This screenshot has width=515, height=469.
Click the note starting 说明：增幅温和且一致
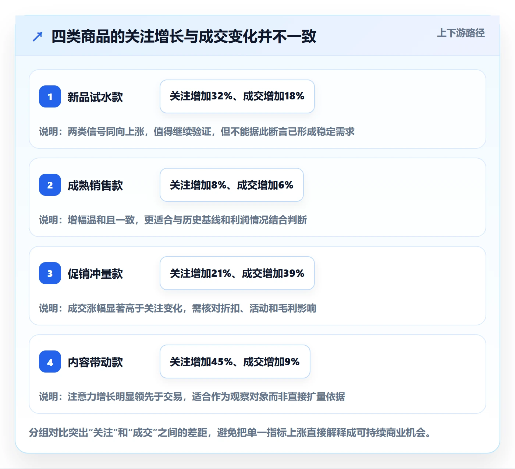click(173, 220)
